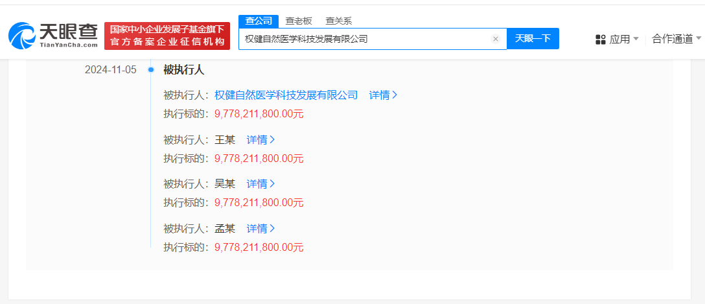This screenshot has width=705, height=304.
Task: Click the 执行标的 amount under 孟某
Action: [x=259, y=248]
